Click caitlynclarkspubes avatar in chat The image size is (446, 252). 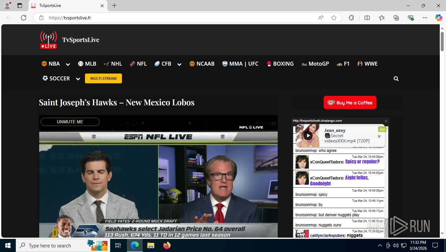tap(302, 234)
